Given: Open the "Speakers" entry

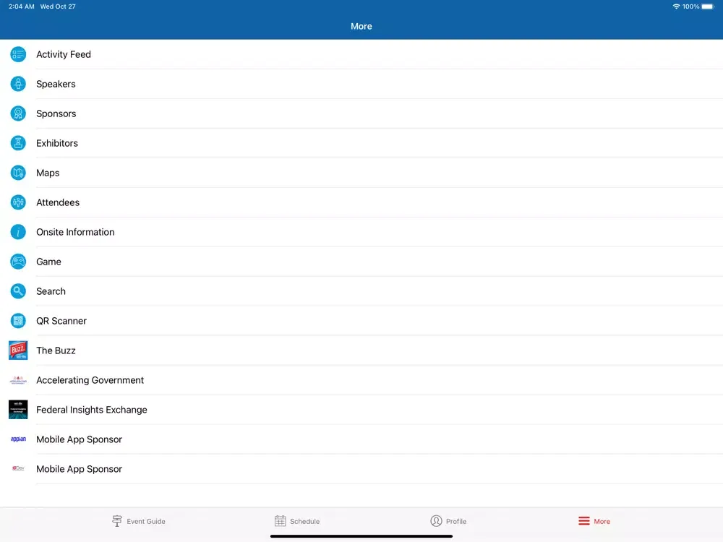Looking at the screenshot, I should click(x=361, y=84).
